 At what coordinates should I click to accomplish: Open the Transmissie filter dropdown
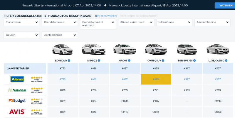(22, 22)
